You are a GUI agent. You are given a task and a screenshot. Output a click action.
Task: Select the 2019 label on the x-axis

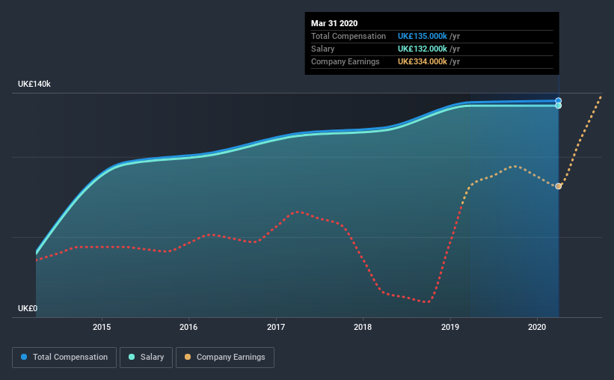450,327
